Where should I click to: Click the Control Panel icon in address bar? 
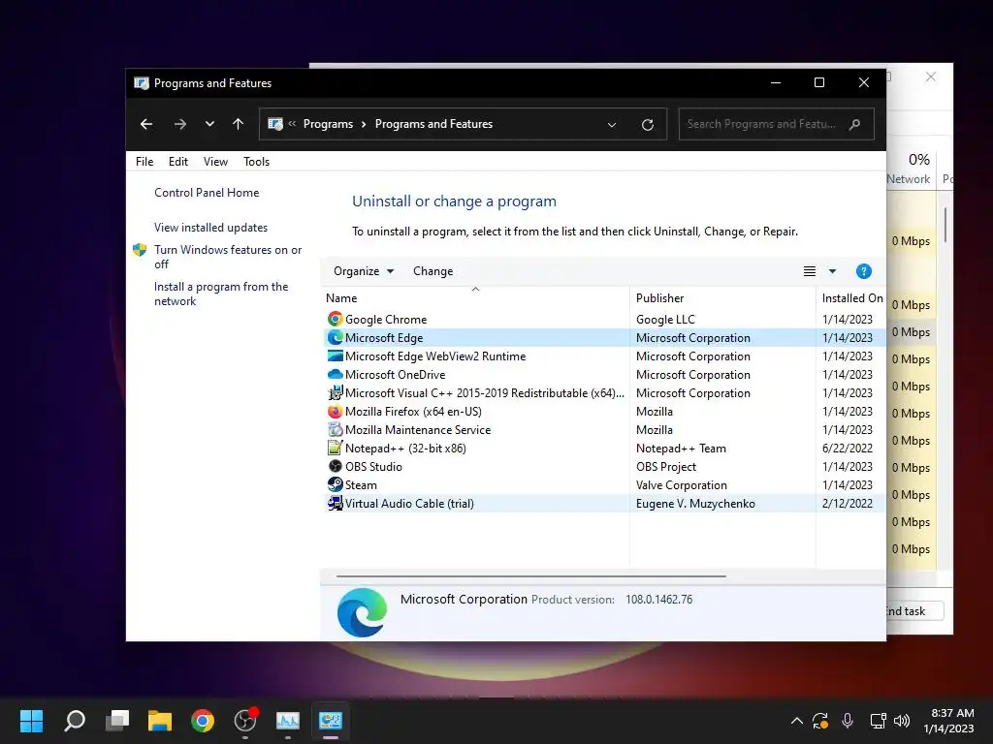coord(275,124)
